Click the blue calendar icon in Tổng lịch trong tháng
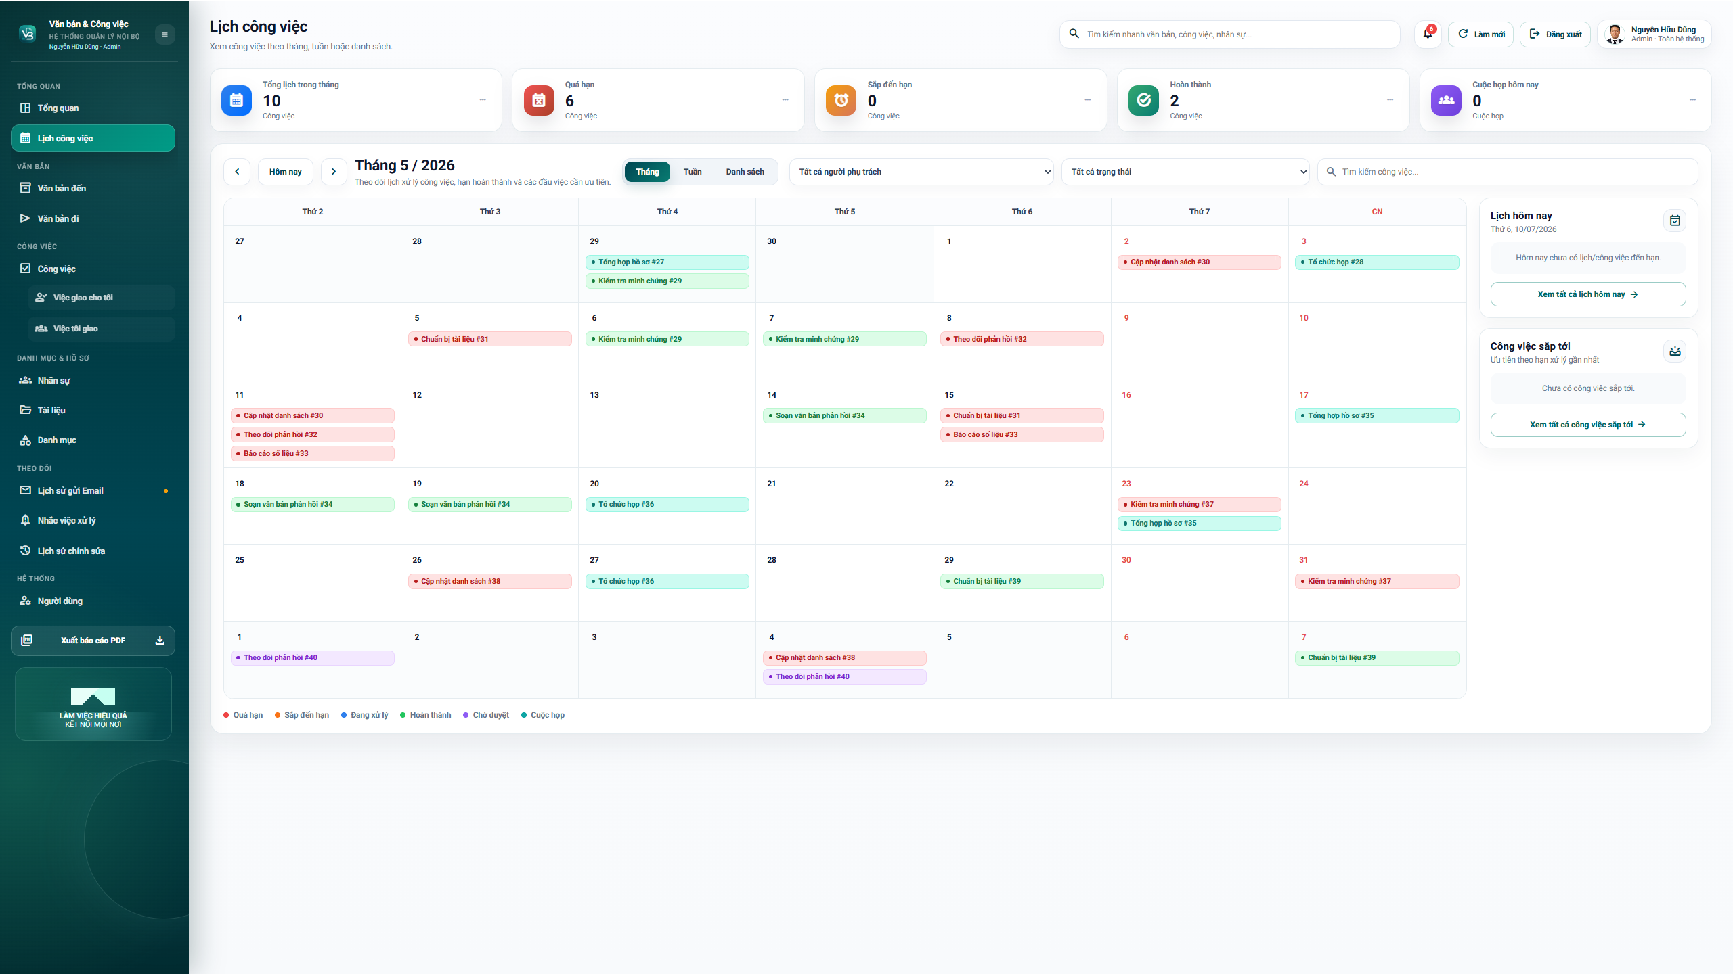 [236, 100]
